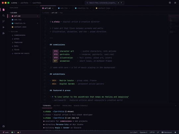Close the robotics.ts tab

pos(90,8)
